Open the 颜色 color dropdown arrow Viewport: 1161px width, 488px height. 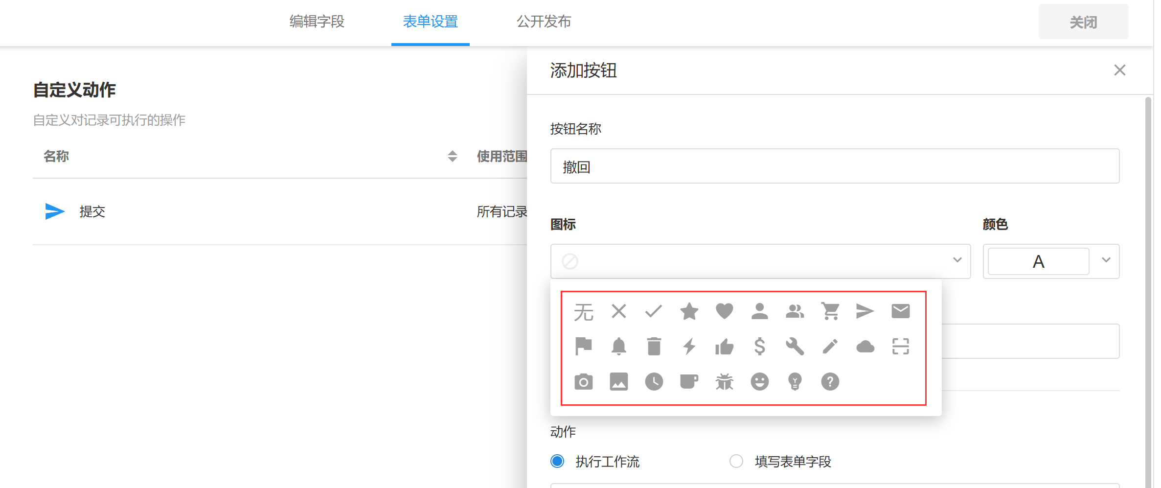click(1106, 260)
